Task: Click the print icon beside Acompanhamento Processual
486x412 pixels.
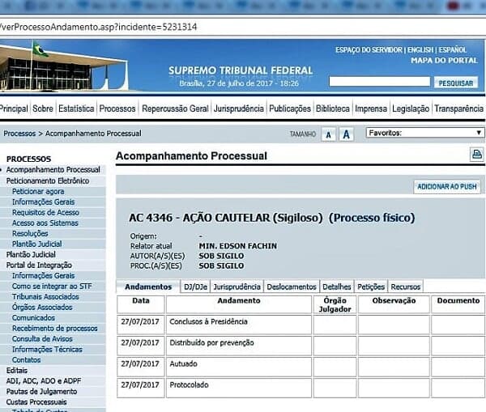Action: 476,155
